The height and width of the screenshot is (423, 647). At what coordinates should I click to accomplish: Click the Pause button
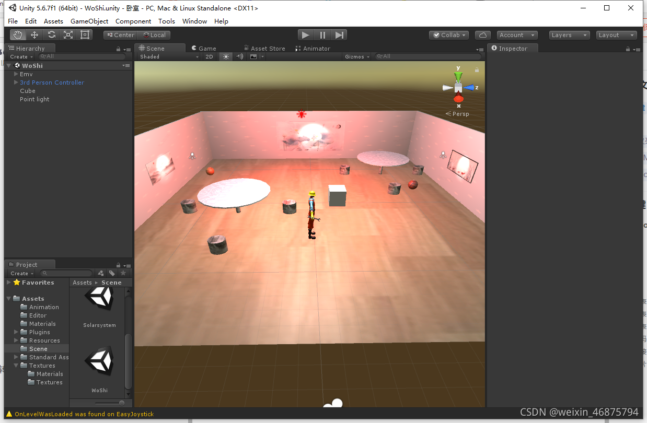coord(322,35)
